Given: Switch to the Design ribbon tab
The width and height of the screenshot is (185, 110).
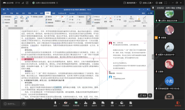Looking at the screenshot, I should click(23, 13).
